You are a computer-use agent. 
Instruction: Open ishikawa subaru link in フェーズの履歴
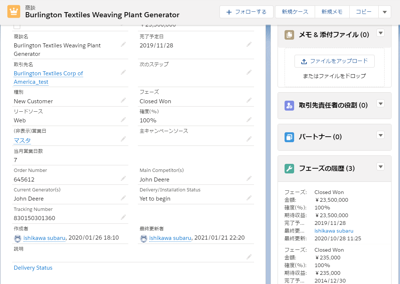tap(334, 231)
